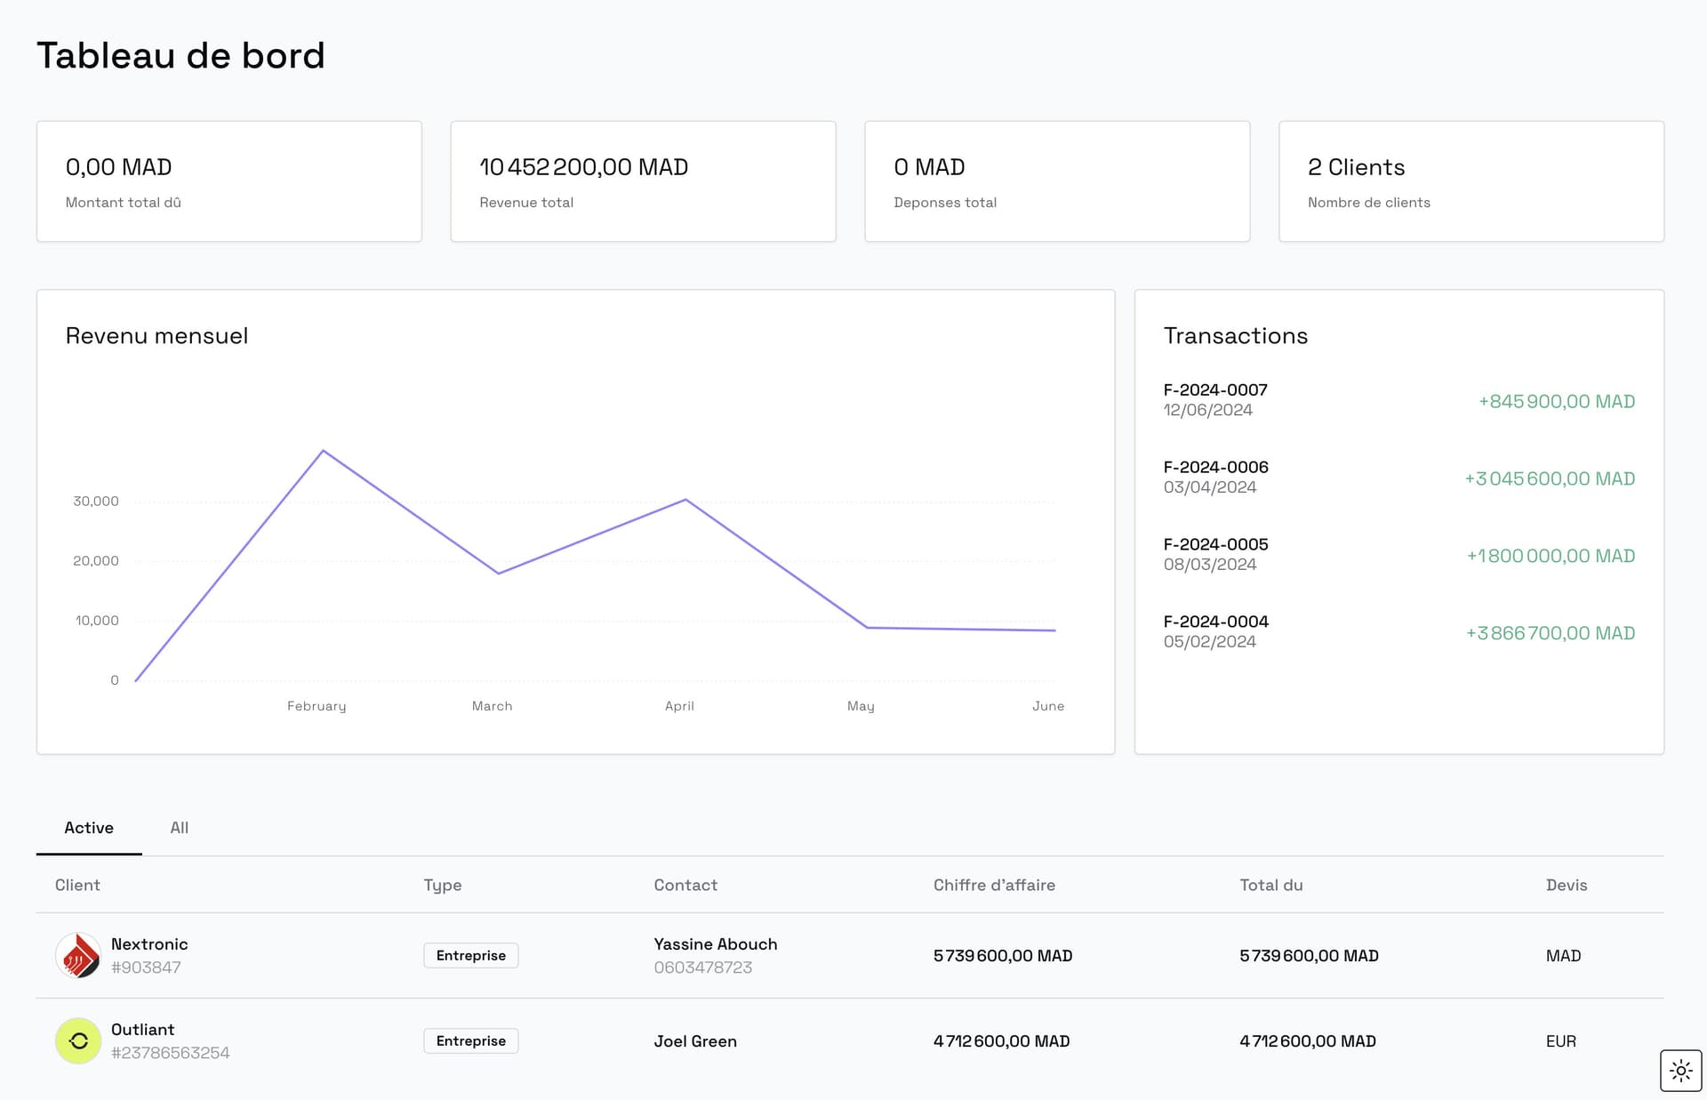1707x1100 pixels.
Task: Click the Outliant client logo
Action: [78, 1040]
